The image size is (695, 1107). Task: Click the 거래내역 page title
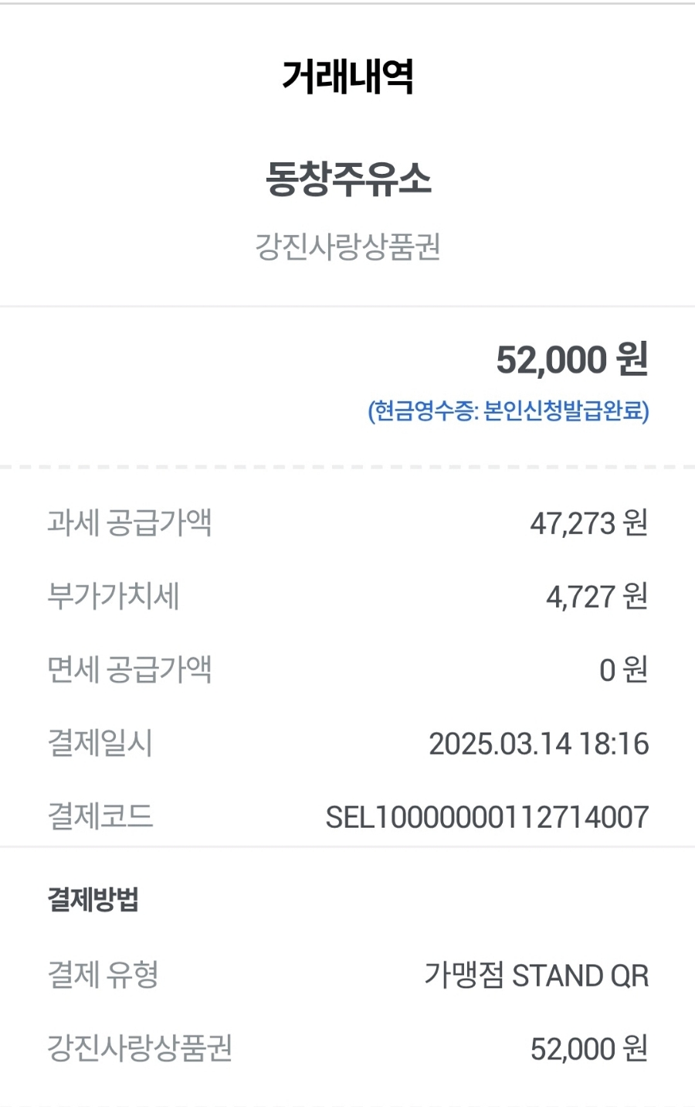347,77
